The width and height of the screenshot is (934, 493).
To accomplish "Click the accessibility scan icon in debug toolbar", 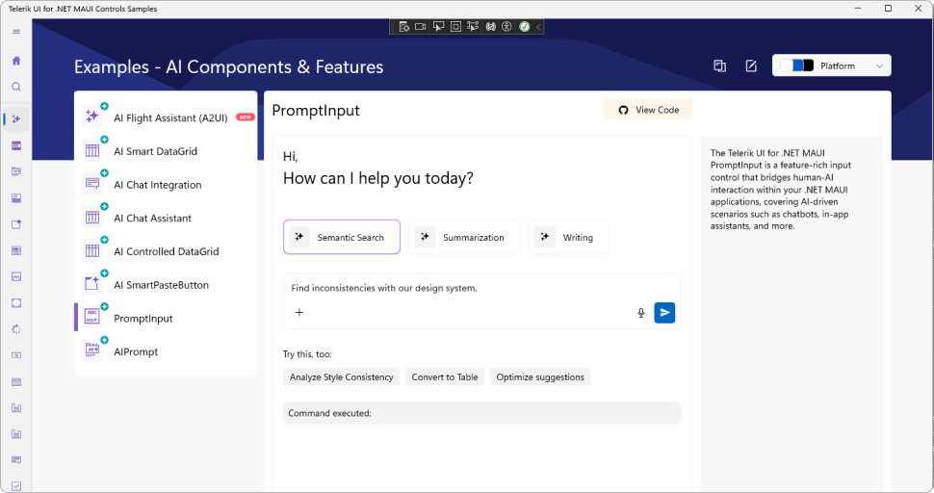I will click(506, 27).
